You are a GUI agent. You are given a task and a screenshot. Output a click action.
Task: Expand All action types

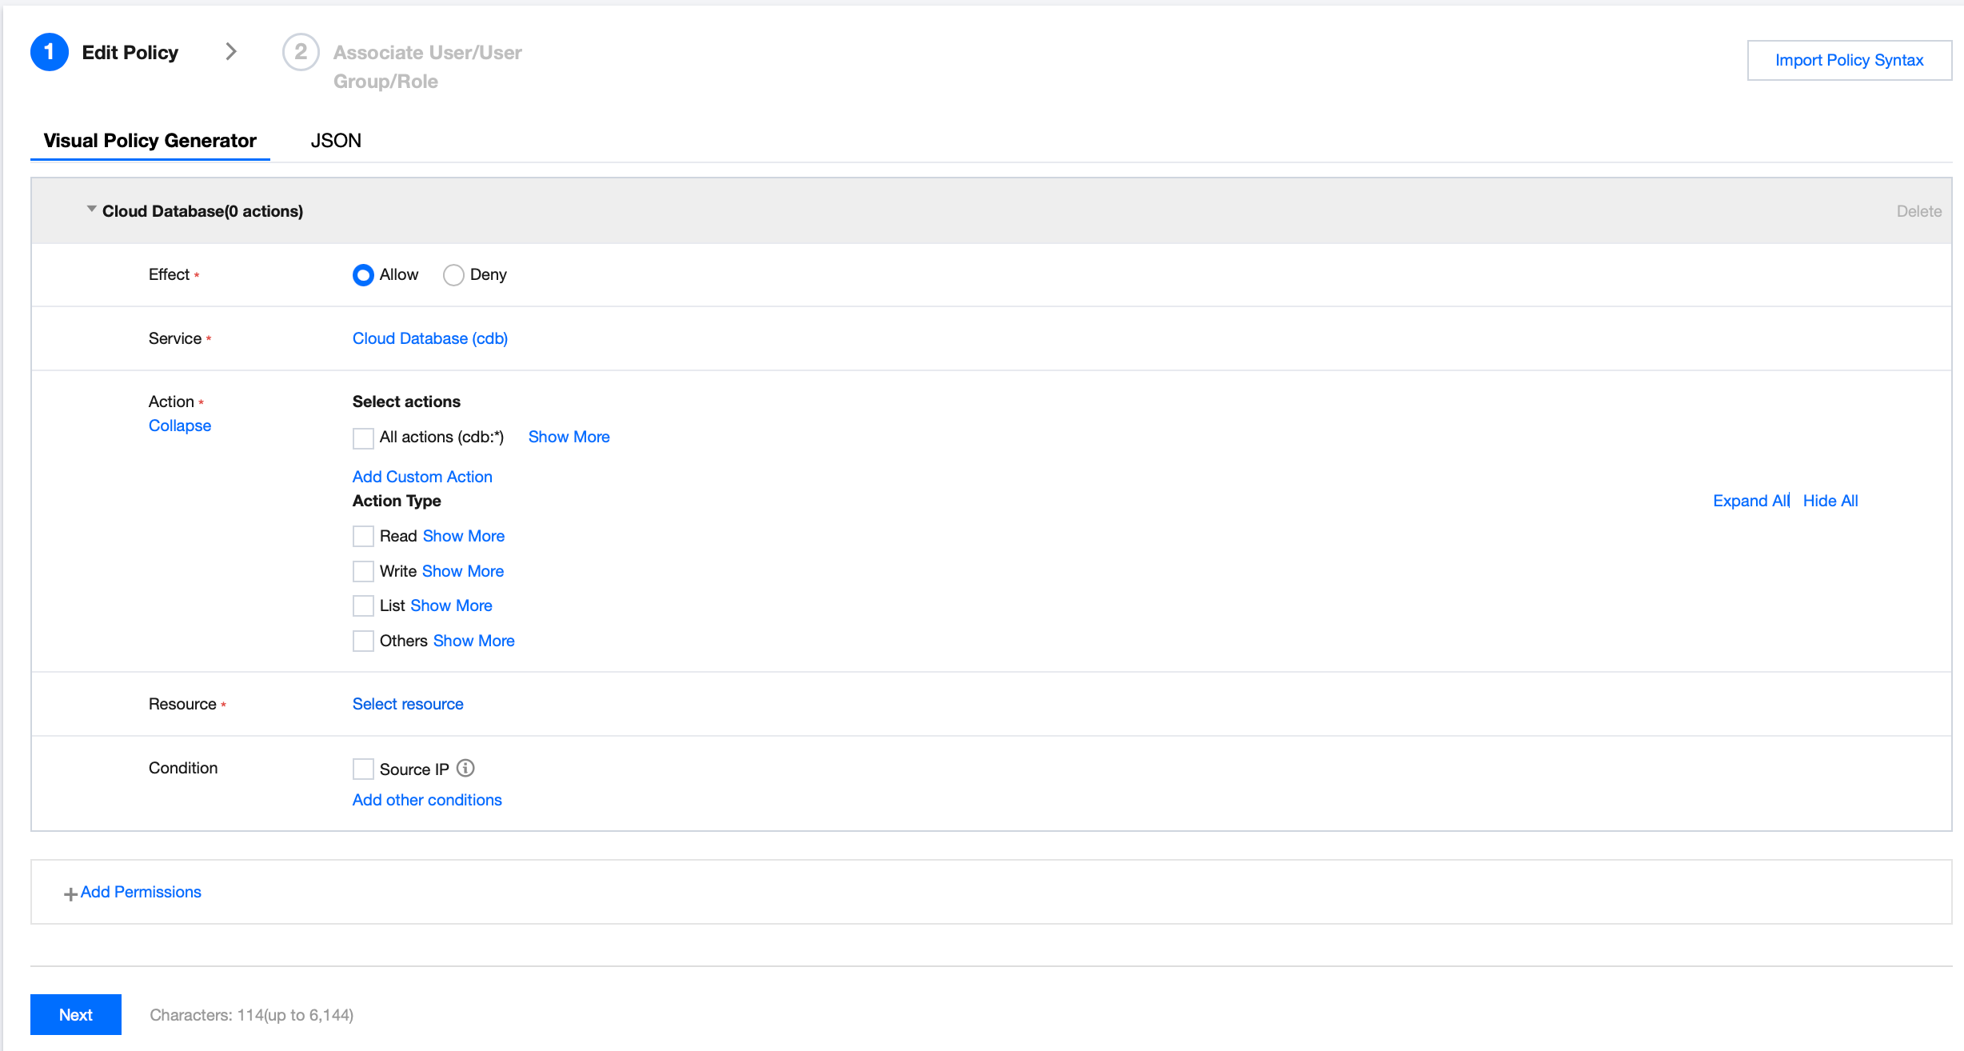(1750, 501)
